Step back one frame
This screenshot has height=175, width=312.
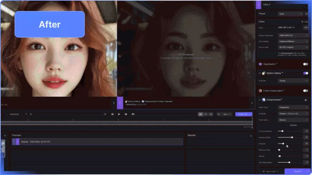[112, 114]
